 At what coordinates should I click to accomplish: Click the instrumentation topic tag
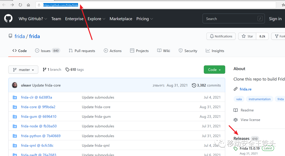(x=260, y=99)
